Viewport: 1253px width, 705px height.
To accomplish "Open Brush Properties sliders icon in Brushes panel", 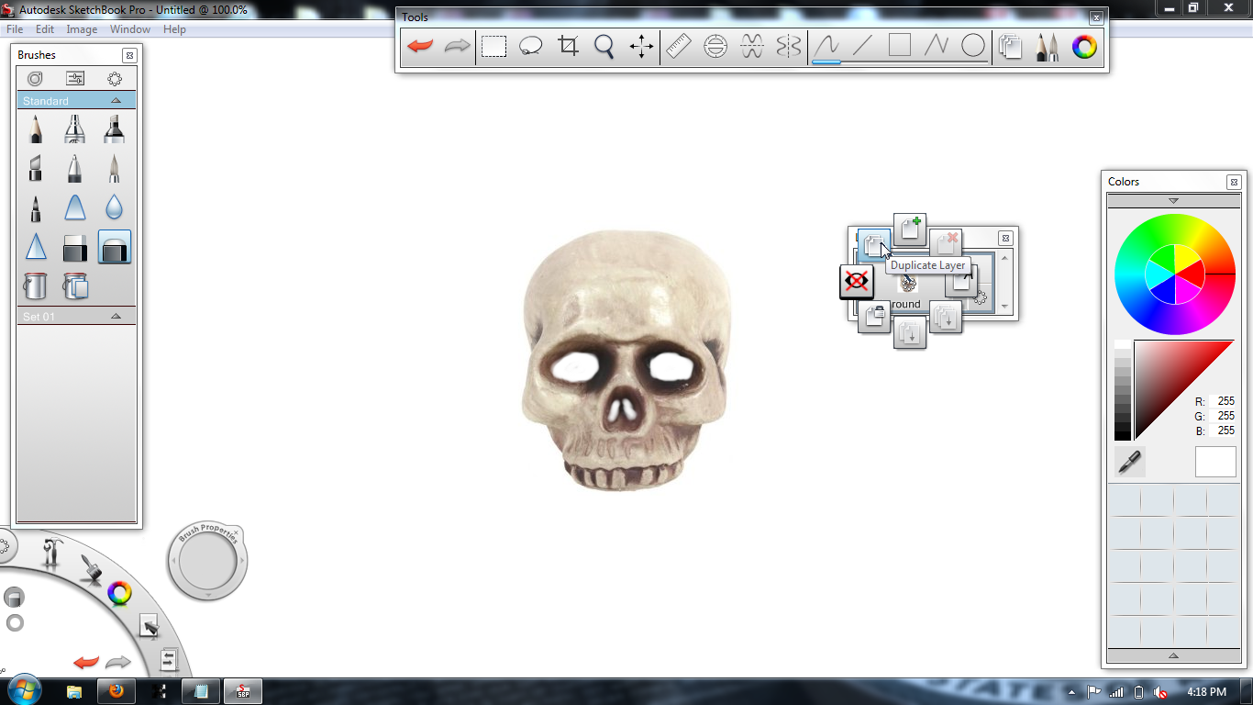I will tap(75, 79).
